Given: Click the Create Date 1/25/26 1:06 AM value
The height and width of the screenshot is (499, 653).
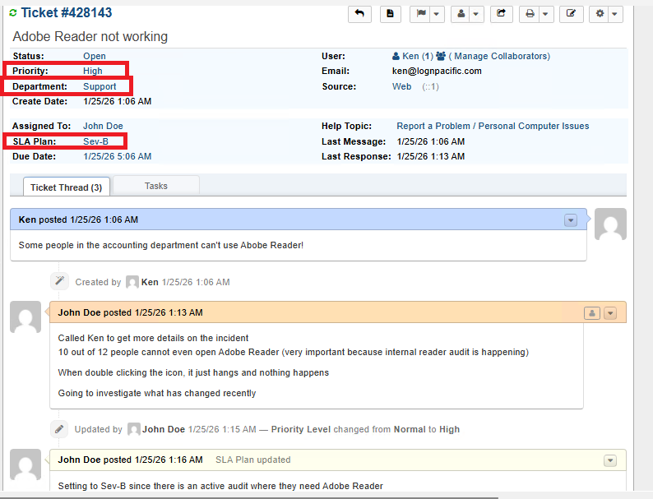Looking at the screenshot, I should [x=118, y=102].
